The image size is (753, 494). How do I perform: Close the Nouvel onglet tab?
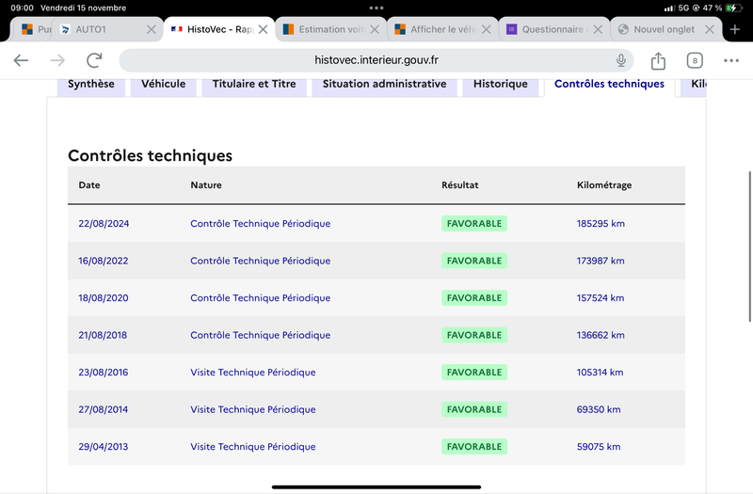(710, 29)
